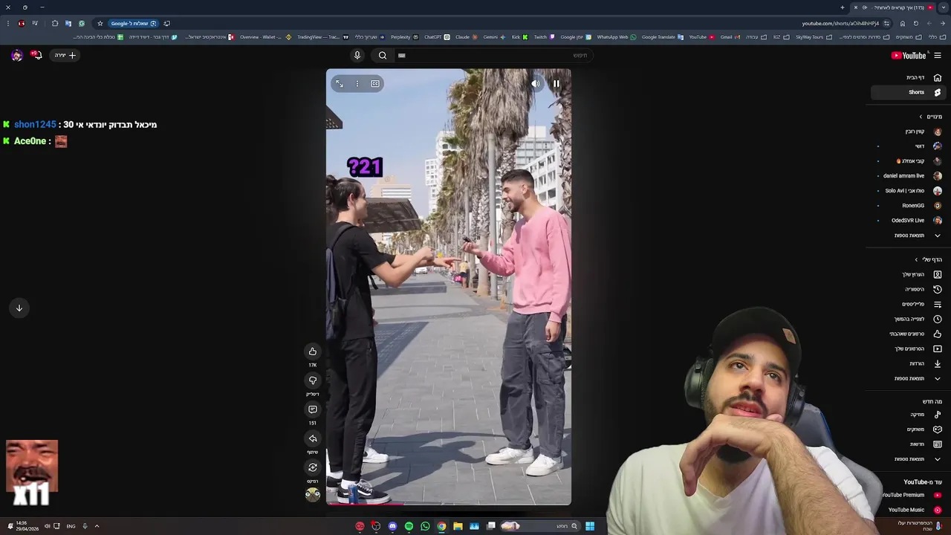Toggle captions on the Short
Image resolution: width=951 pixels, height=535 pixels.
coord(375,84)
